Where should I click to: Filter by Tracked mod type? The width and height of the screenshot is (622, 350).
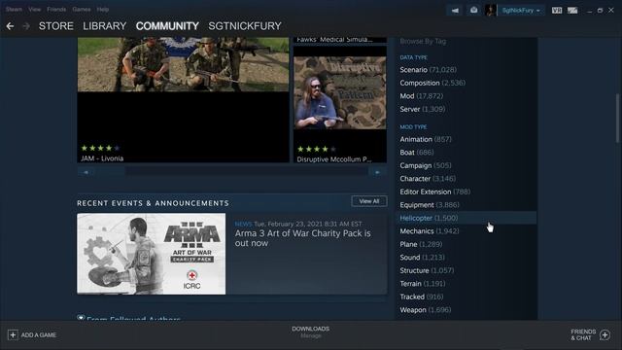coord(422,297)
